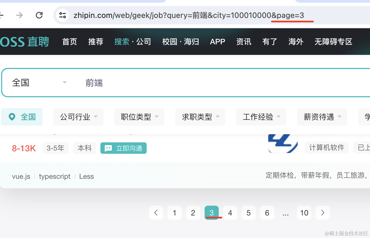Open the 职位类型 filter dropdown

tap(139, 117)
